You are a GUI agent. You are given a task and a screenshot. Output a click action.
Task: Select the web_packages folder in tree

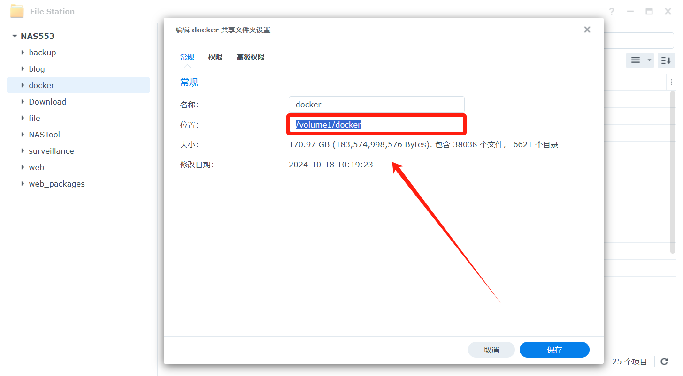57,184
